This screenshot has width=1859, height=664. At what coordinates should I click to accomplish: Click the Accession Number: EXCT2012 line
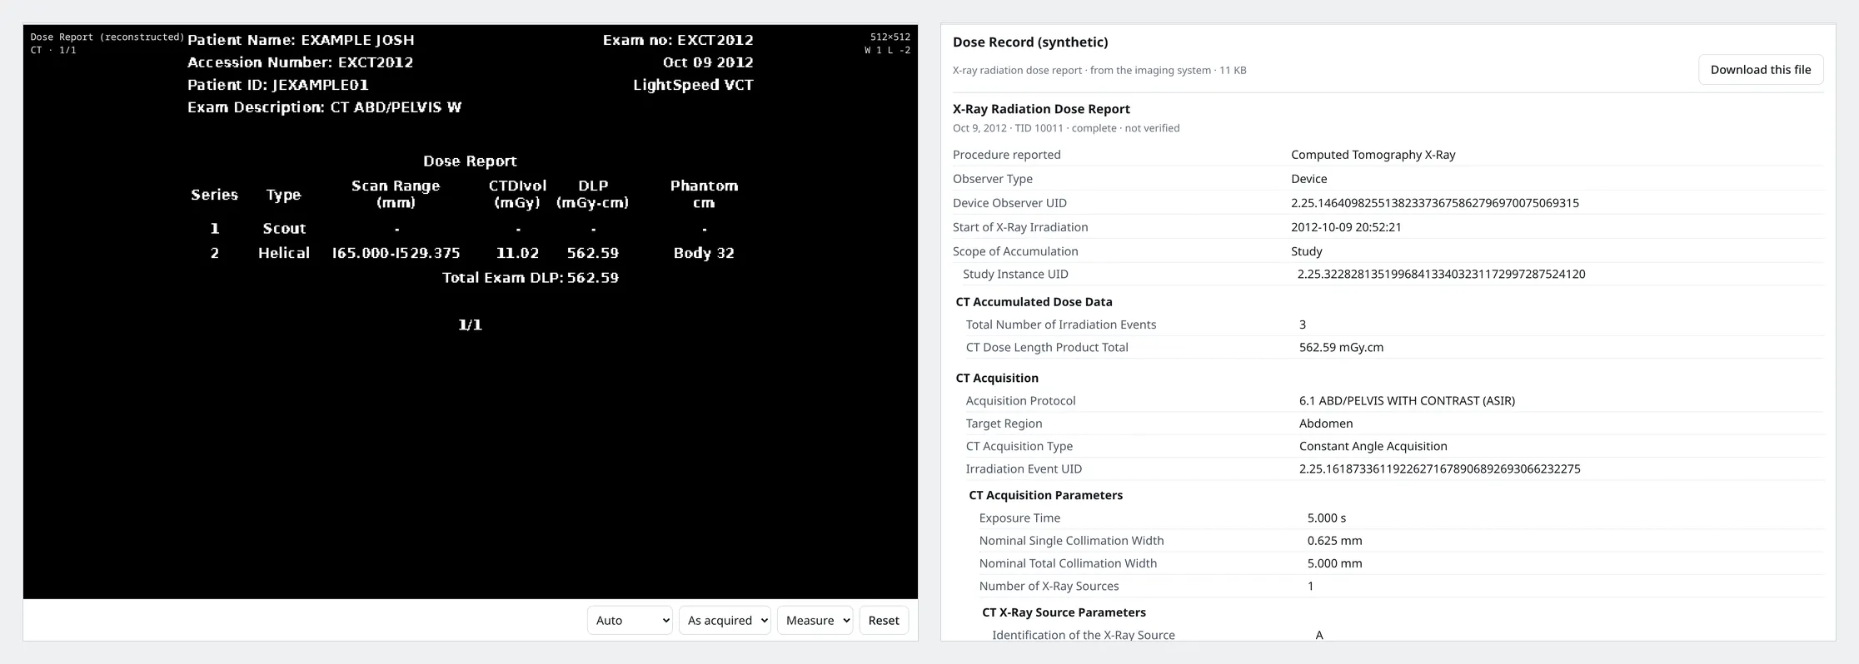pos(300,62)
